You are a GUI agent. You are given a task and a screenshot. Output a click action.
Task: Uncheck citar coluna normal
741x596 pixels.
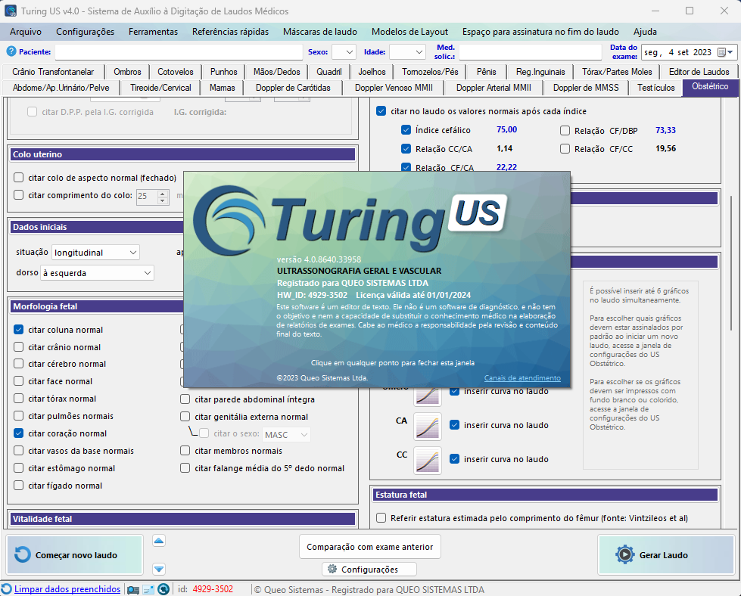click(18, 330)
